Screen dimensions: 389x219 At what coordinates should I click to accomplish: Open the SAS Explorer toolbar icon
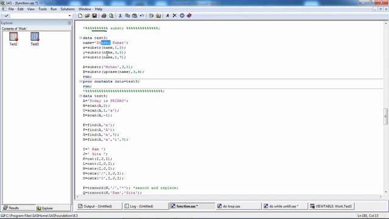(x=158, y=16)
